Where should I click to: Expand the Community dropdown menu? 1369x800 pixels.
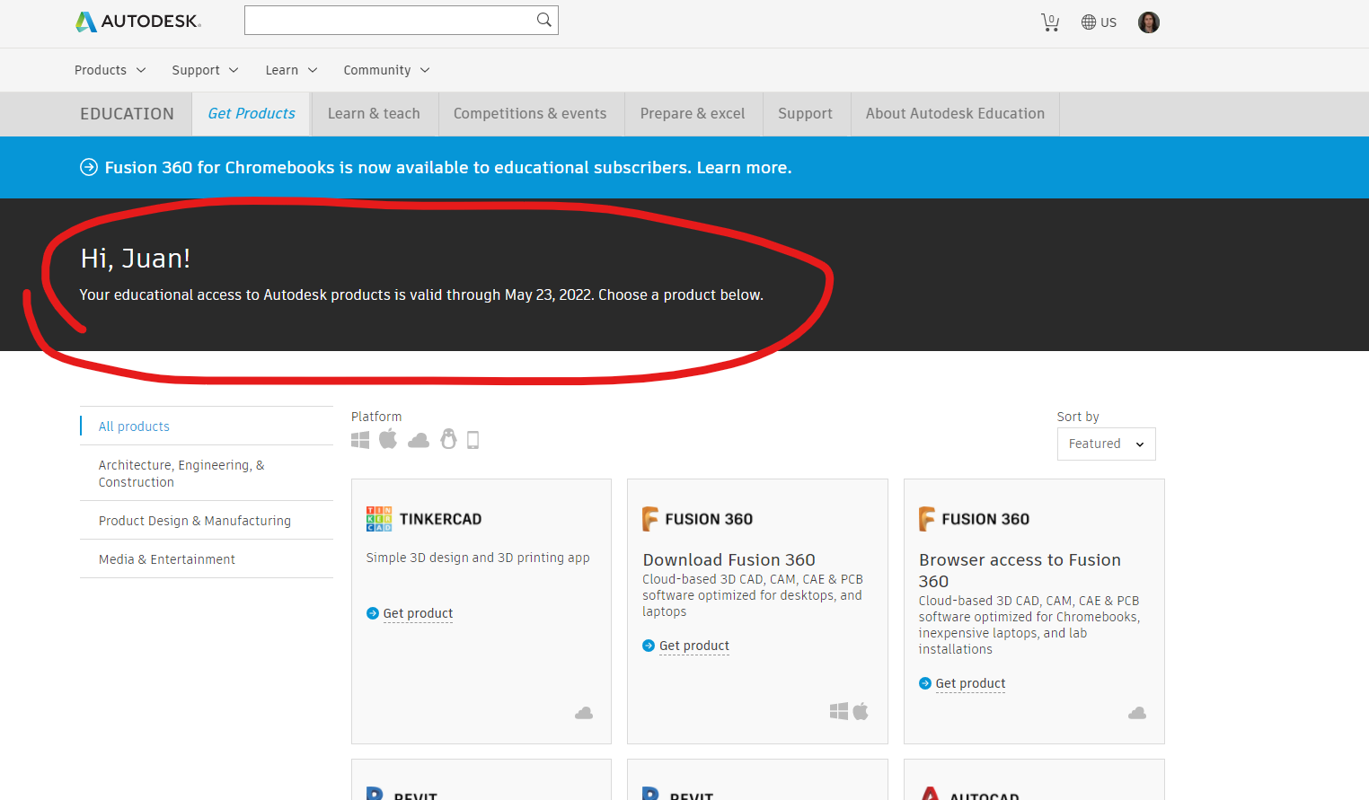[386, 70]
